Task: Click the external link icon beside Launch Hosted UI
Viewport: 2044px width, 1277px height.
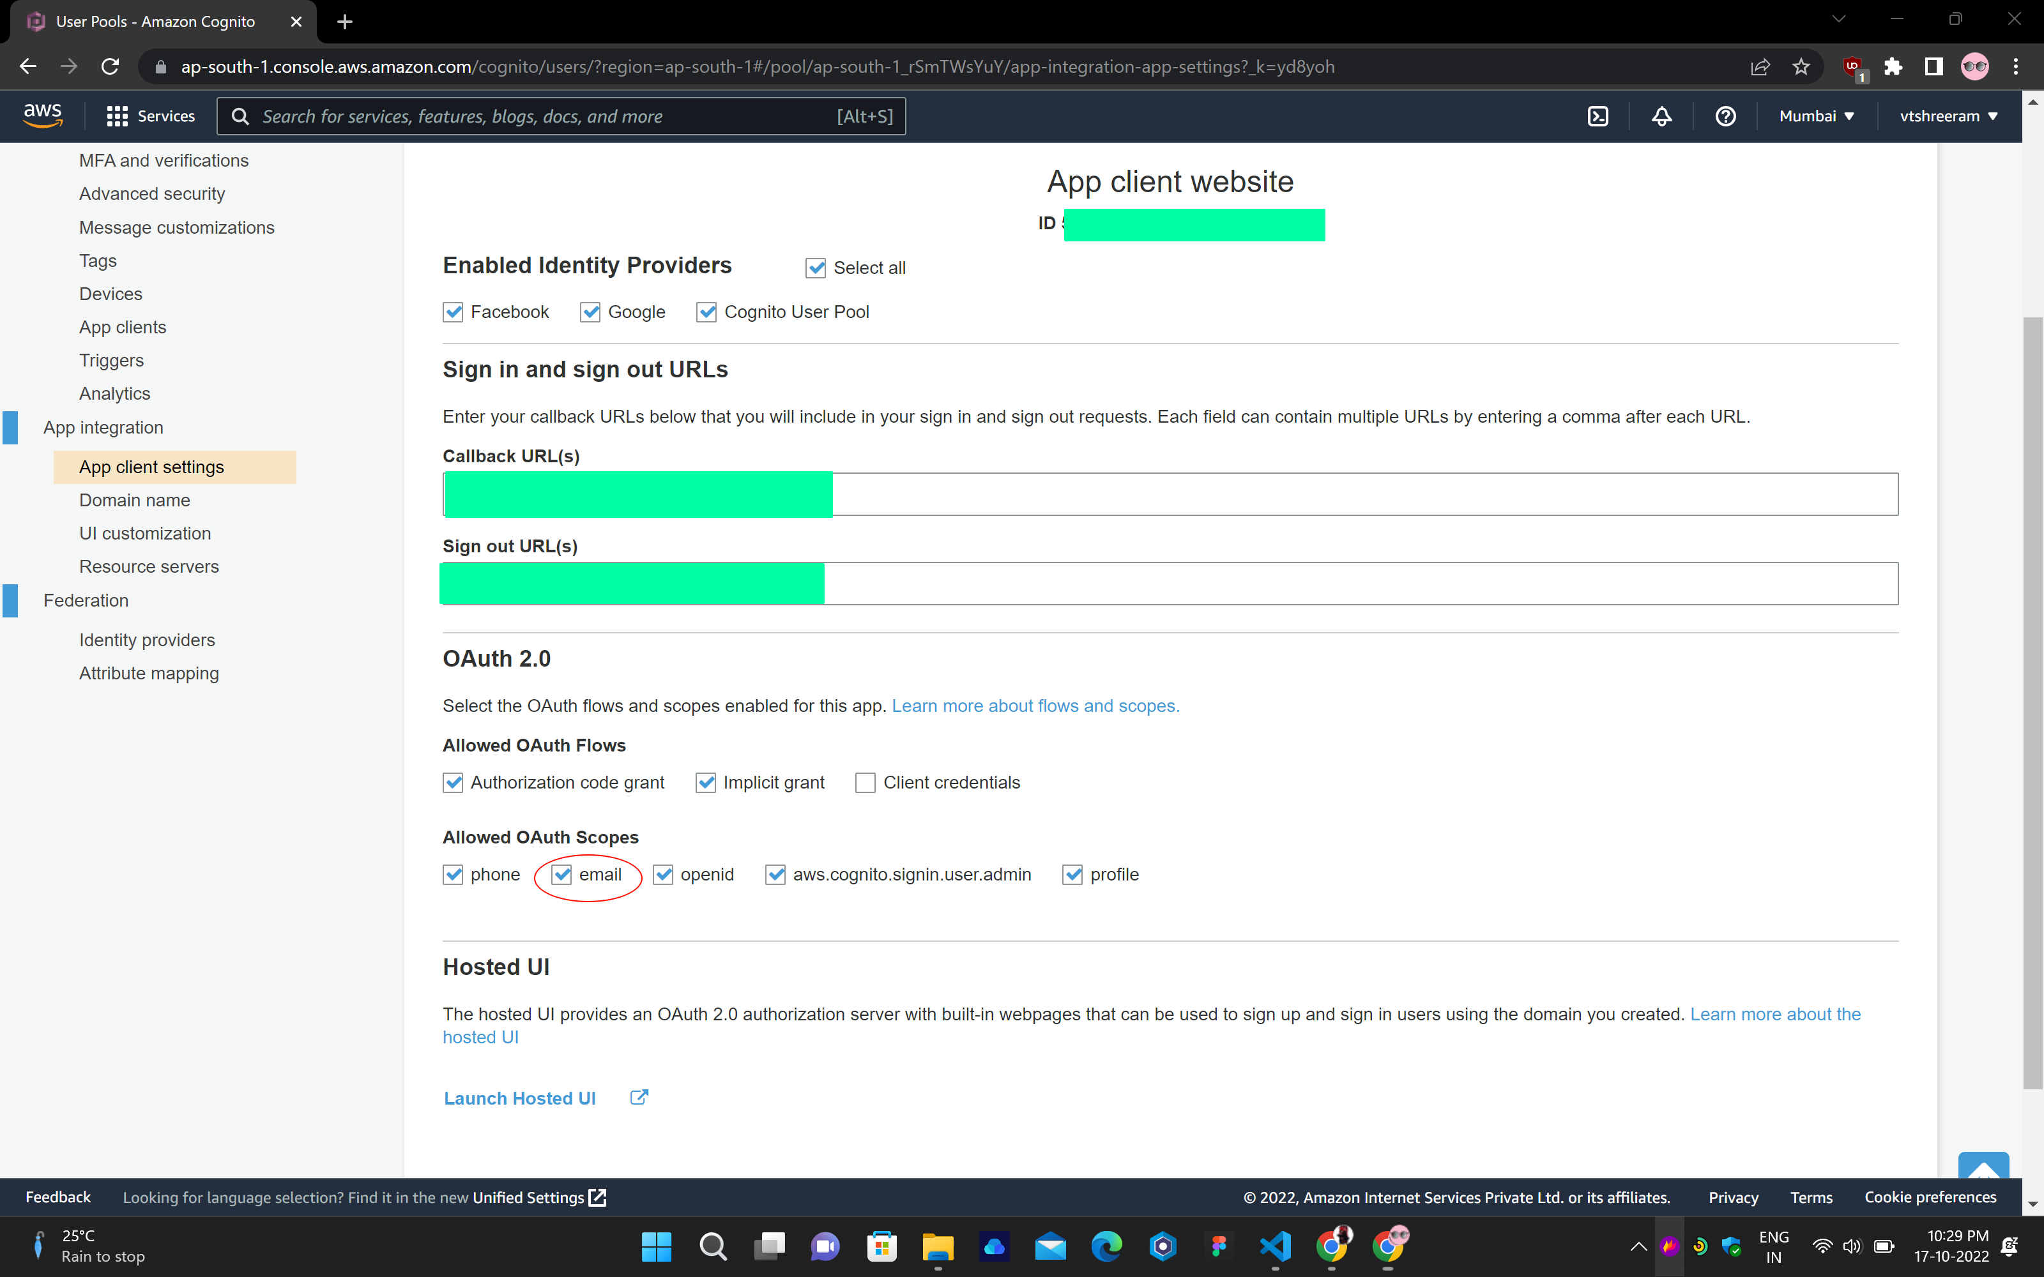Action: coord(639,1097)
